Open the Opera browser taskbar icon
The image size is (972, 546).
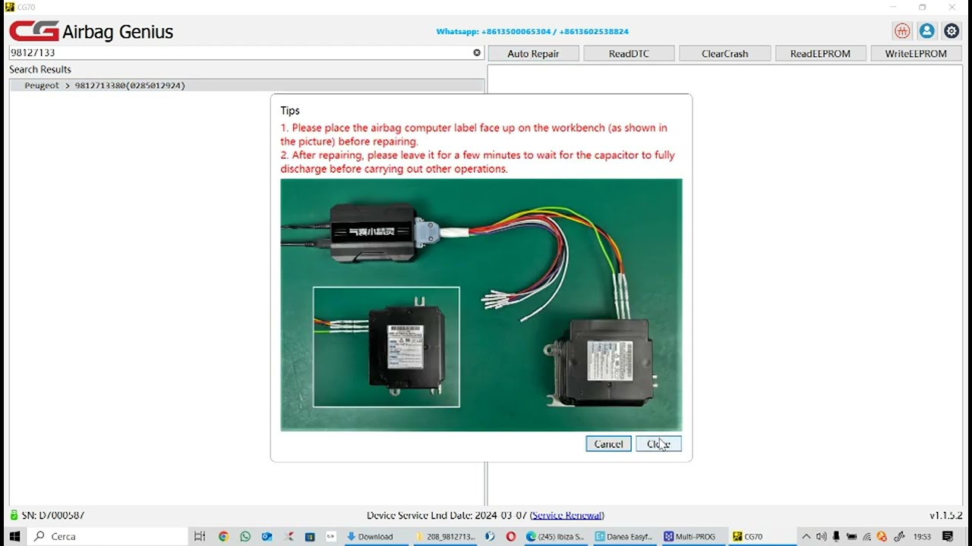510,536
